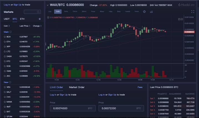Switch to Market Order tab
199x118 pixels.
pos(77,87)
